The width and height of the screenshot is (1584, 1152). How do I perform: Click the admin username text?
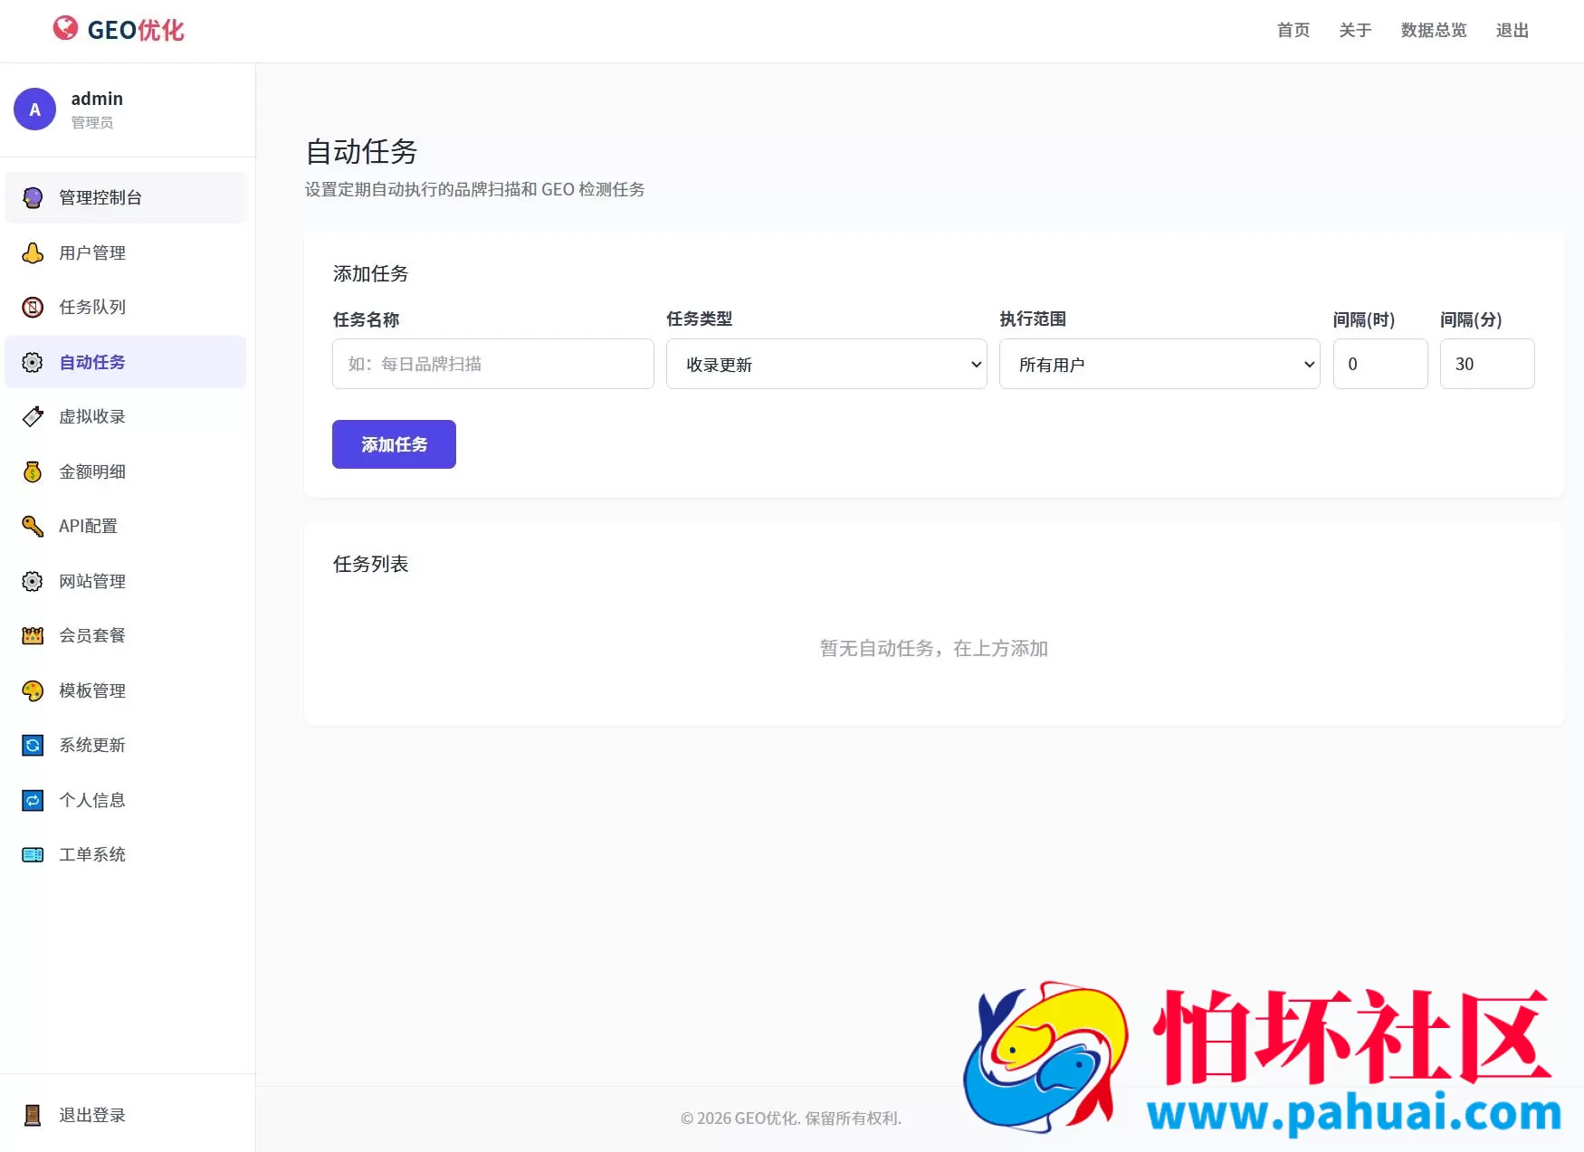pyautogui.click(x=97, y=99)
